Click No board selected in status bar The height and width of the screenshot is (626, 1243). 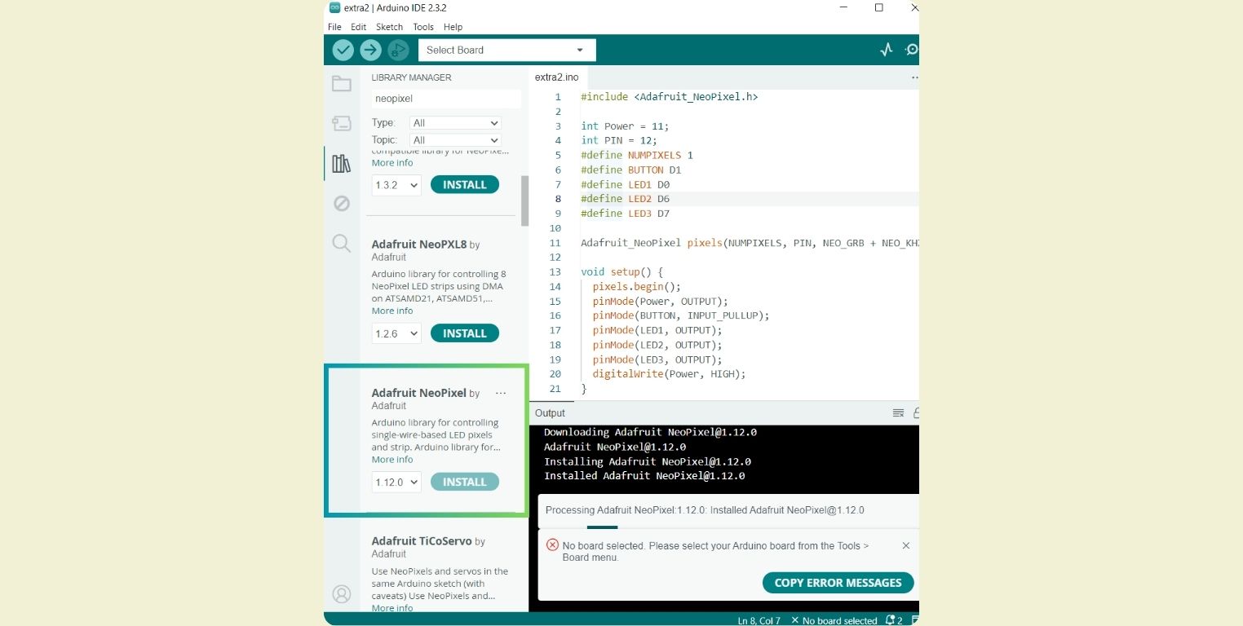(x=834, y=620)
